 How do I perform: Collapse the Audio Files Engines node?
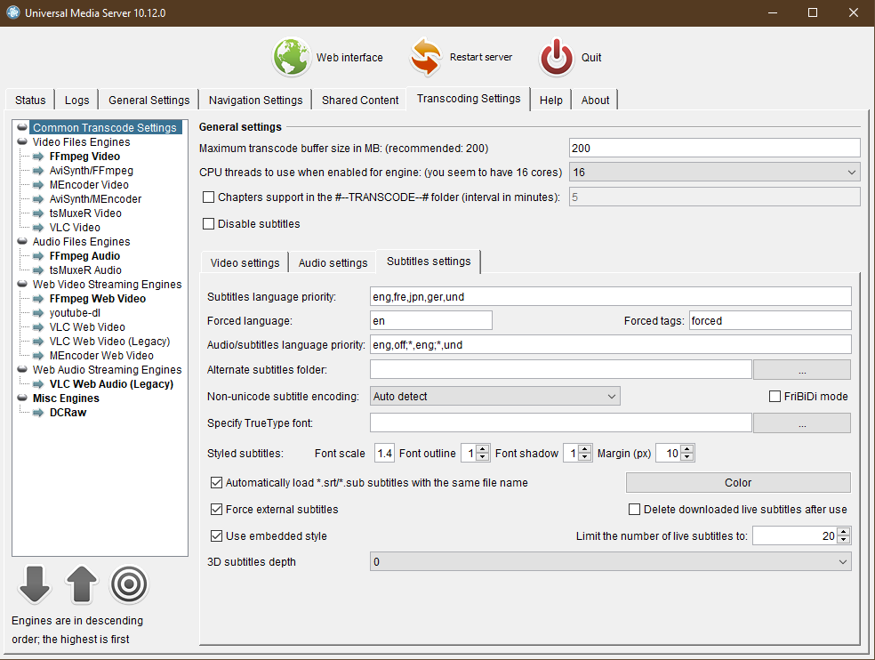(x=22, y=242)
